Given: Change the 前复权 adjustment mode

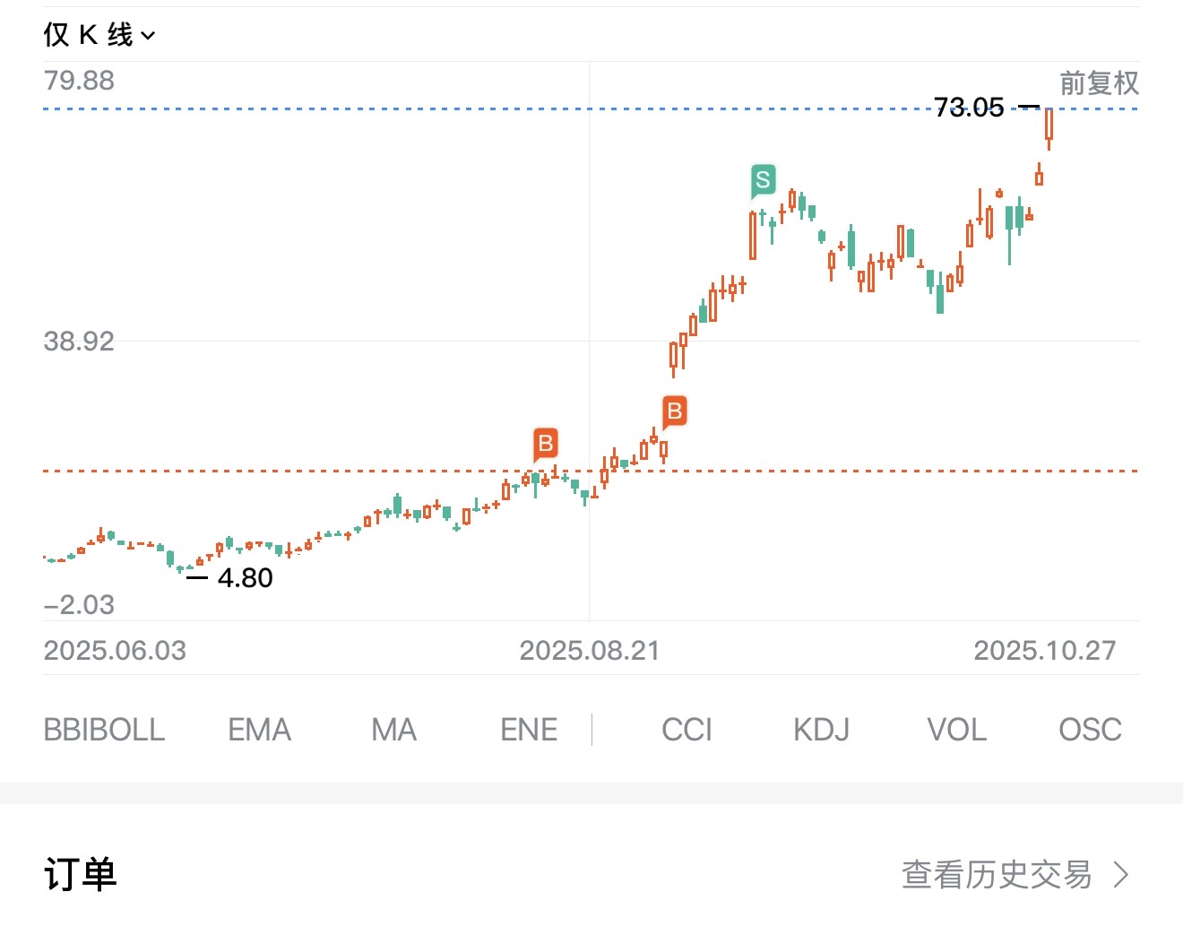Looking at the screenshot, I should [x=1099, y=83].
